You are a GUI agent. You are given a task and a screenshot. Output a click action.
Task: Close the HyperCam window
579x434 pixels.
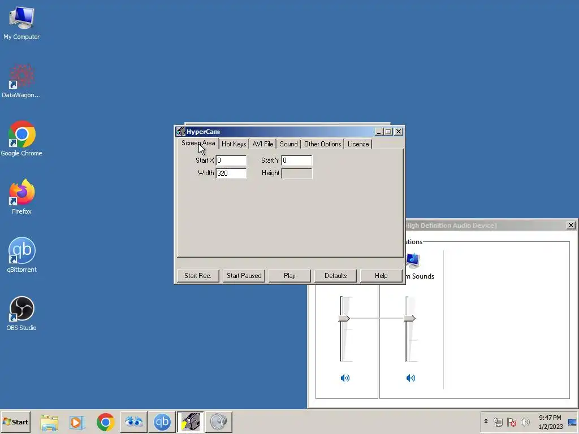point(399,132)
